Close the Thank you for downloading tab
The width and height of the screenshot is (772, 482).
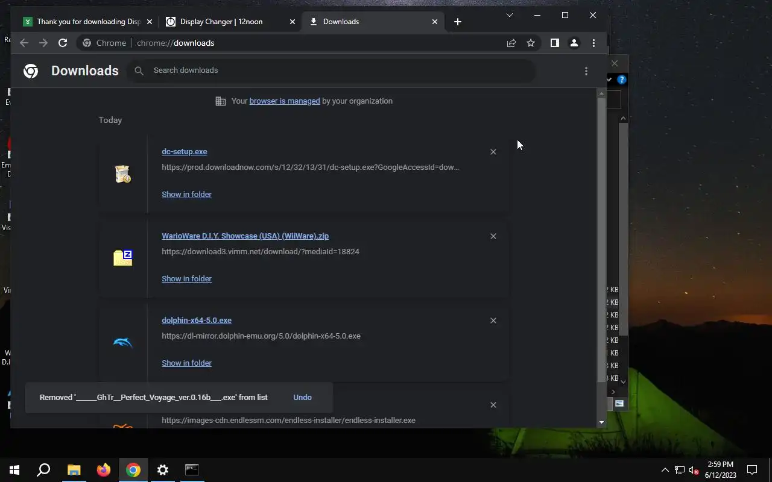150,22
